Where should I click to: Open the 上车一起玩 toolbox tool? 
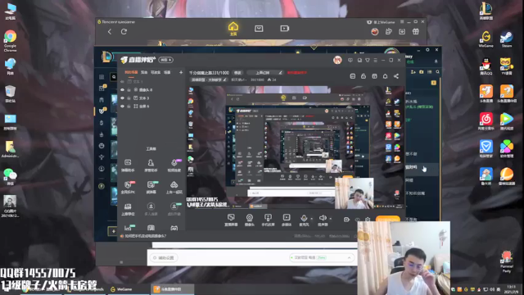(174, 188)
